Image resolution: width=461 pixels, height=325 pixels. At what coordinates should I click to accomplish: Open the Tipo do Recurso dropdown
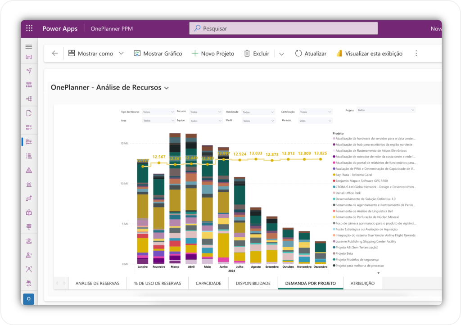point(158,112)
